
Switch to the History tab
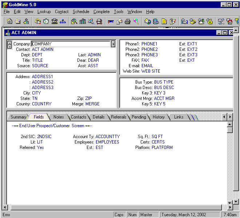pos(159,117)
